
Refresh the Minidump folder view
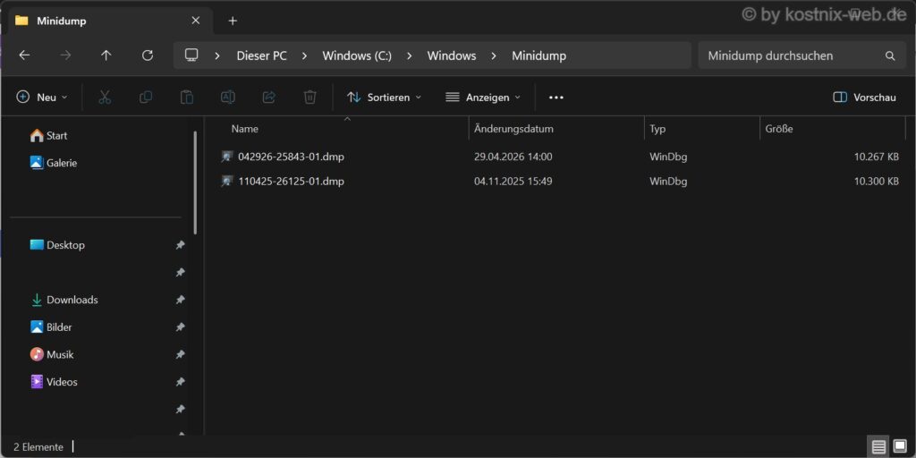click(x=148, y=55)
